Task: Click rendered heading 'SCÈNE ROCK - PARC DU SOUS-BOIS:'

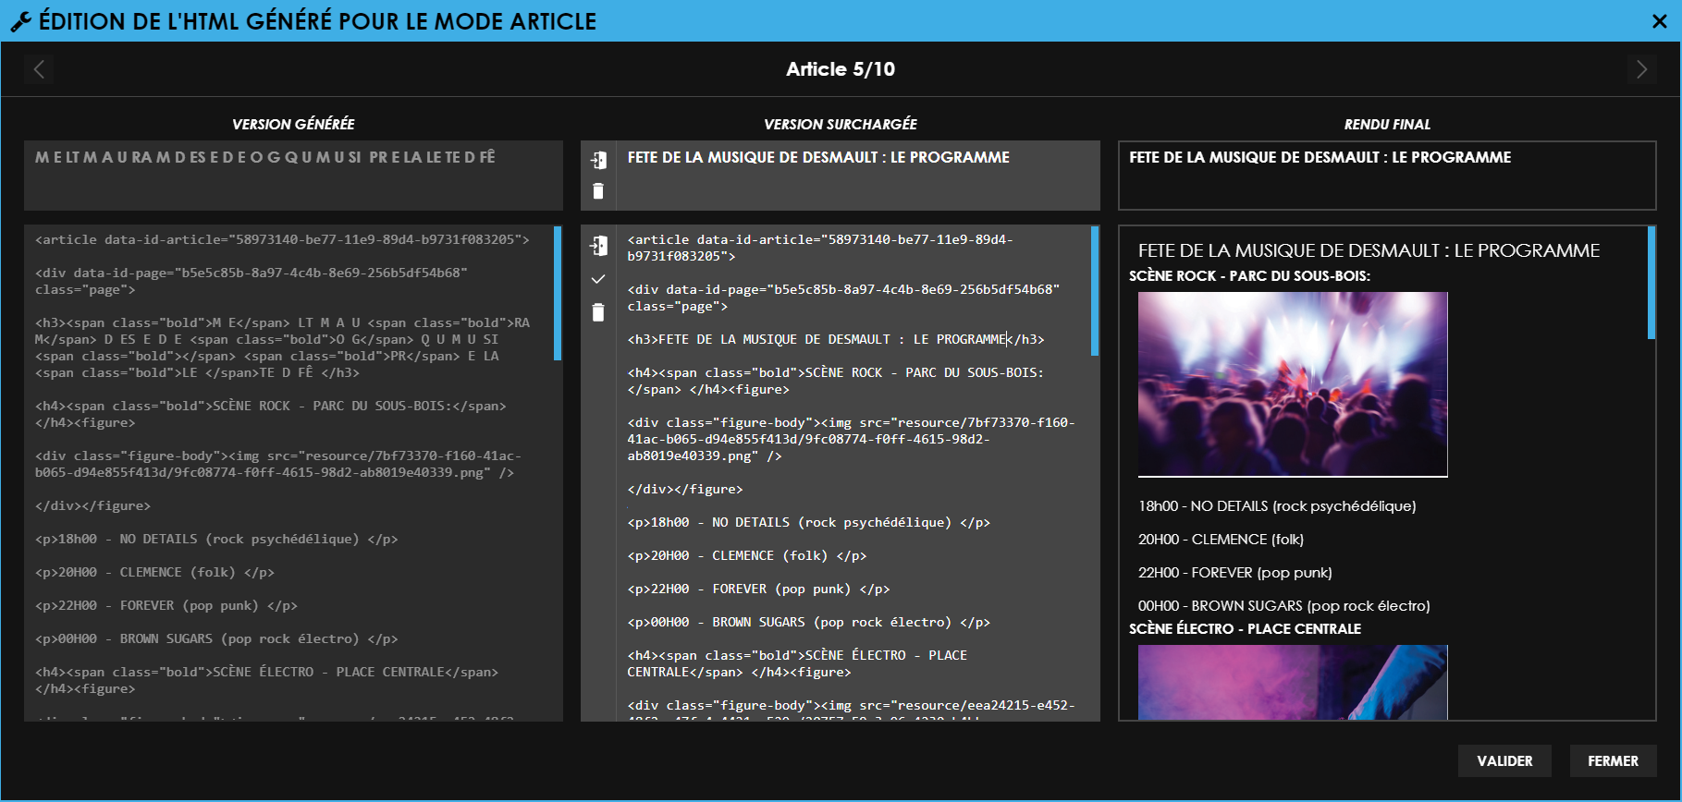Action: point(1250,276)
